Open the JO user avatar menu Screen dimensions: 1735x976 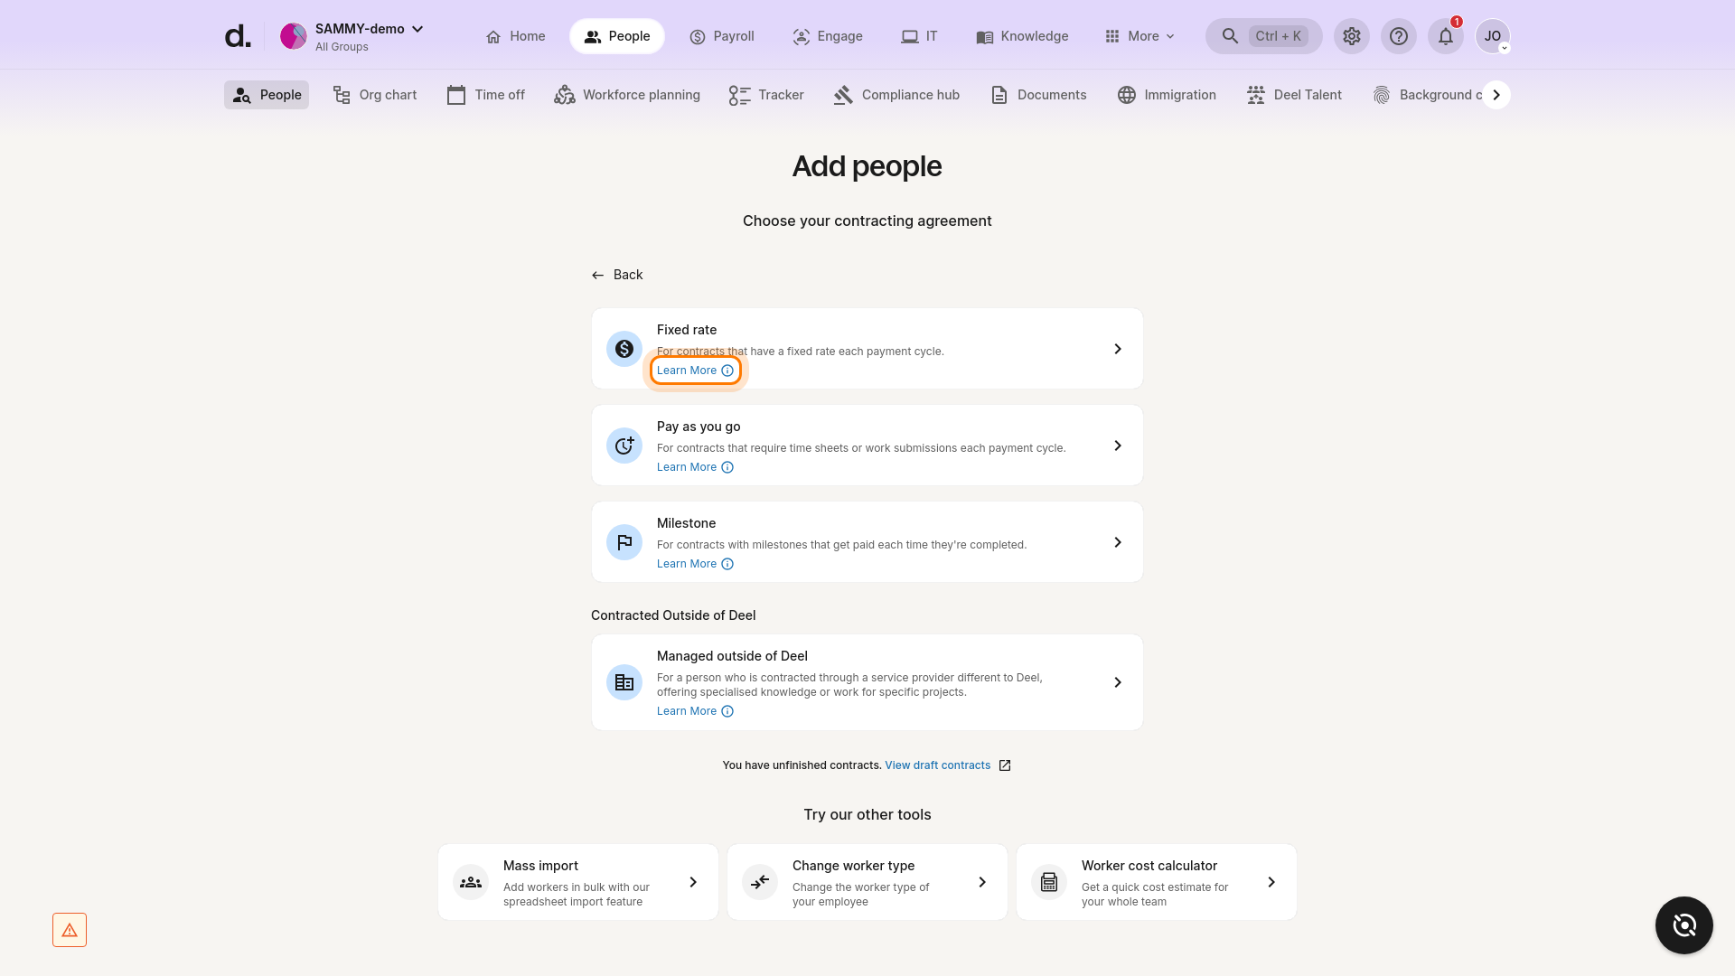(1493, 36)
